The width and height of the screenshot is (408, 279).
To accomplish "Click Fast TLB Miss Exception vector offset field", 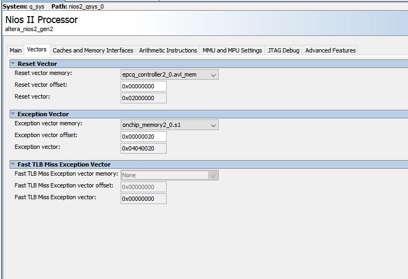I will pos(144,187).
